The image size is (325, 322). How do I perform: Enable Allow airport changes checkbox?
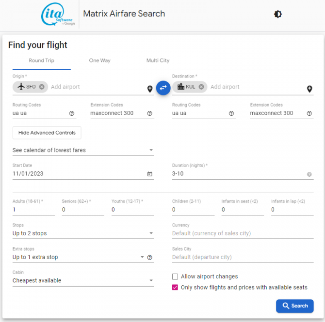coord(175,276)
